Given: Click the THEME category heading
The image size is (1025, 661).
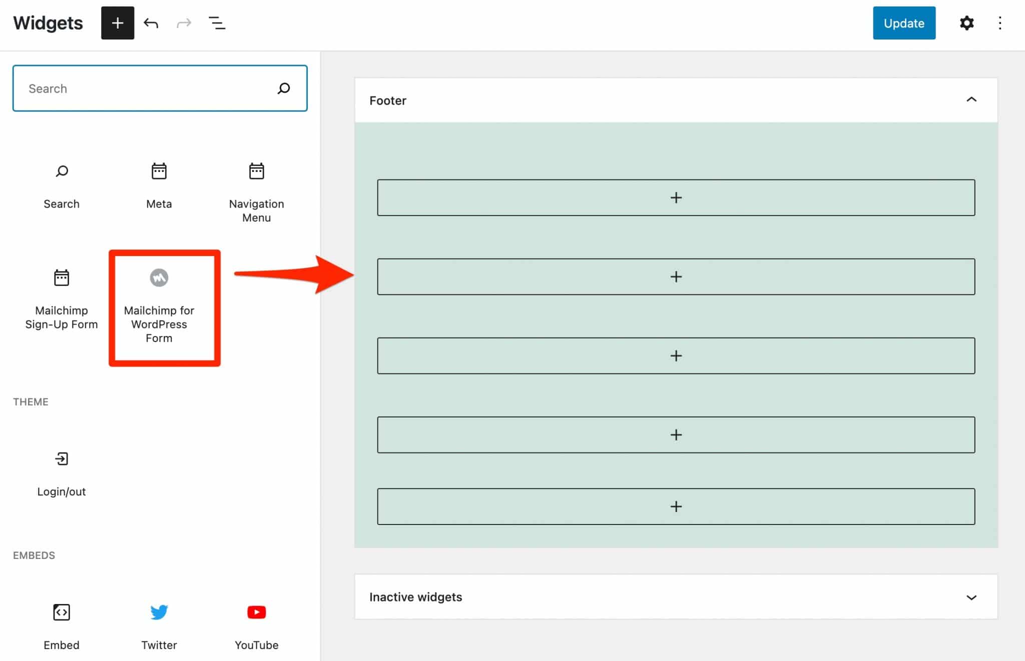Looking at the screenshot, I should tap(31, 402).
